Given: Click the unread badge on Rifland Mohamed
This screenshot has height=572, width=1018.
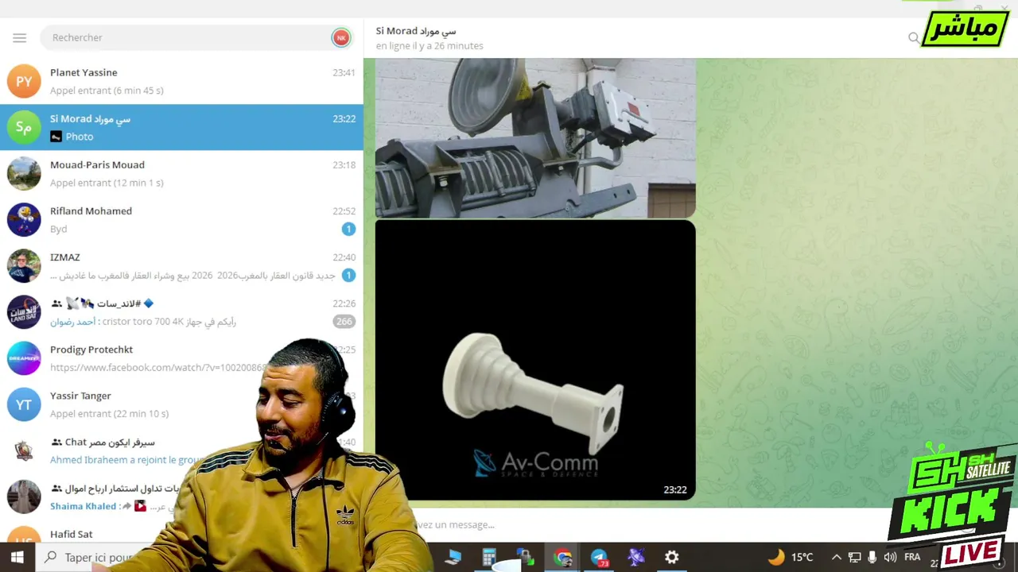Looking at the screenshot, I should pos(348,229).
